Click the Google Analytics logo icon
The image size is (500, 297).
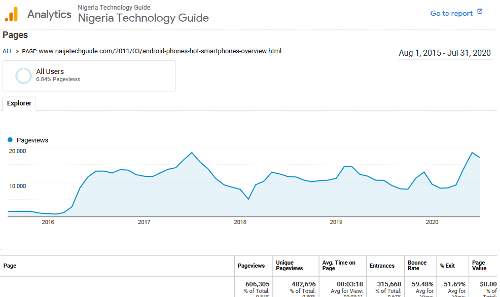click(11, 14)
